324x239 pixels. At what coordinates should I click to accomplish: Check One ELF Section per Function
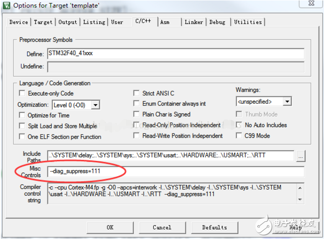pos(22,137)
